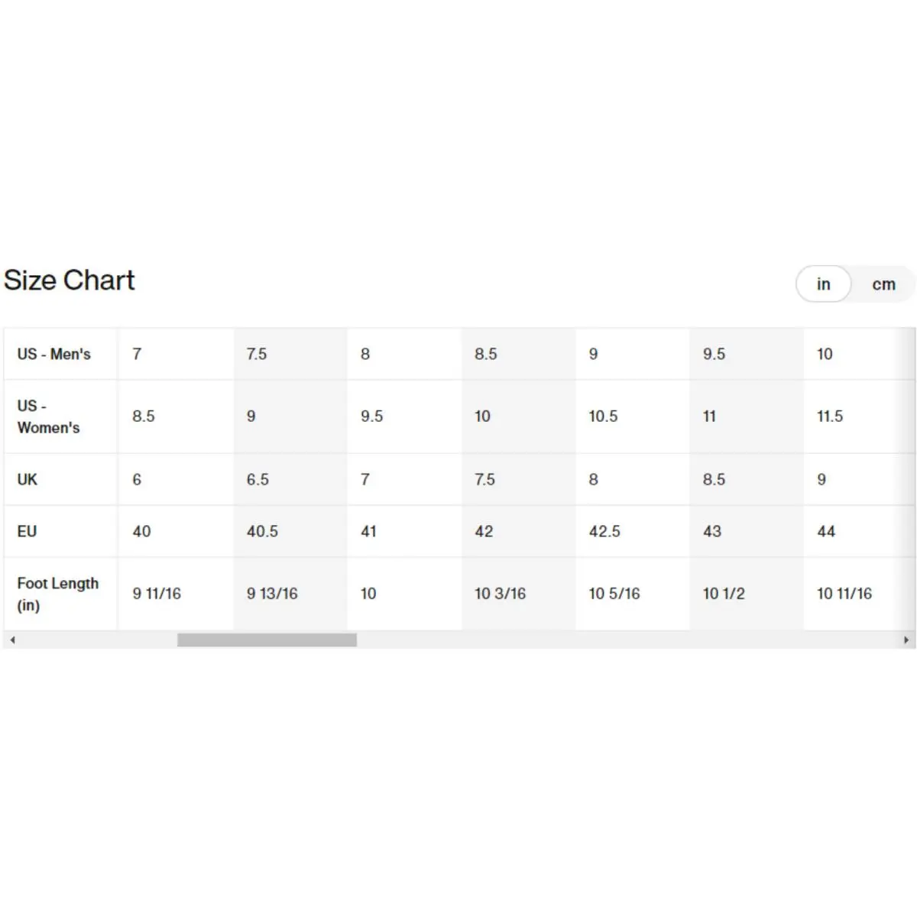Image resolution: width=917 pixels, height=917 pixels.
Task: Click the UK size 6.5 cell
Action: (290, 479)
